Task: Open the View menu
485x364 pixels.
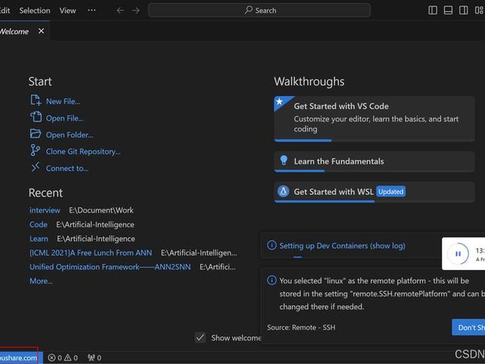Action: [67, 10]
